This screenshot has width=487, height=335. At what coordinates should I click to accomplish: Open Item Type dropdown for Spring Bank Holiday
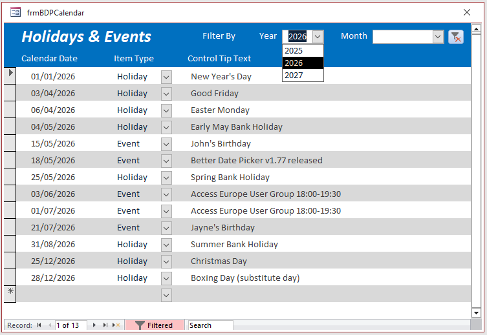click(x=166, y=178)
